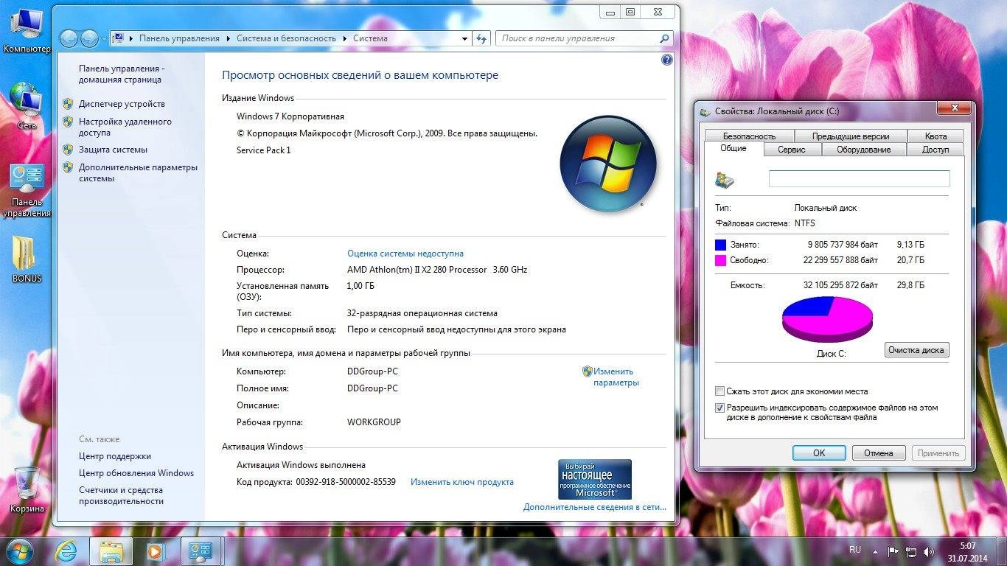Open Панель управления домашняя страница link
Viewport: 1007px width, 566px height.
[122, 74]
